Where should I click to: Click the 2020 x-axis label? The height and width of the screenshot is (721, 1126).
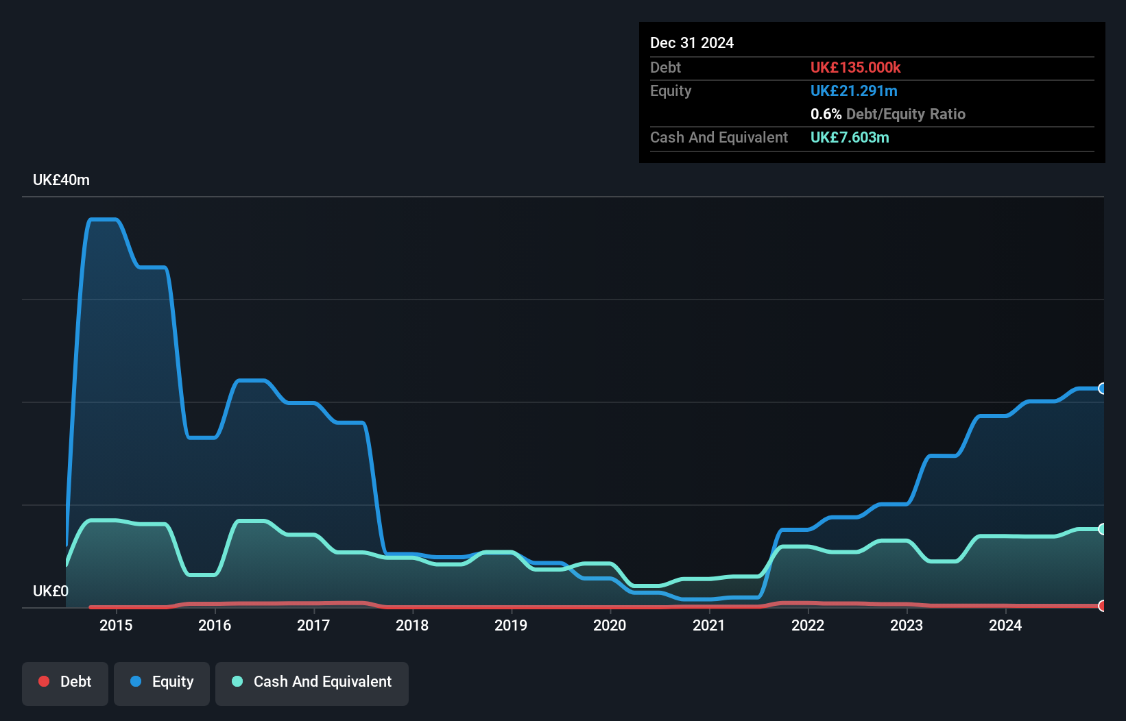point(610,625)
